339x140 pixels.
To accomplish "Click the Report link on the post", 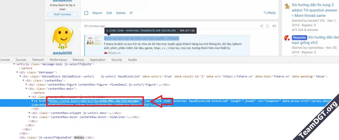I will 97,13.
